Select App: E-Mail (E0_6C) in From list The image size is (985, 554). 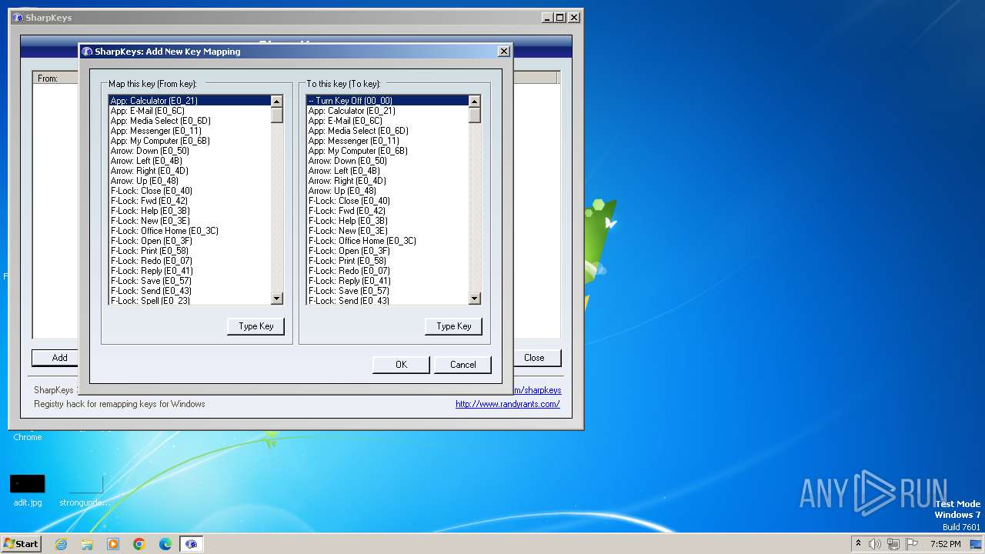pos(190,111)
